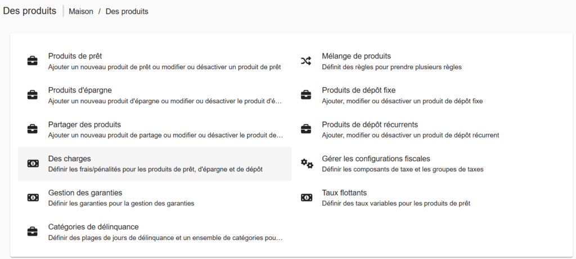This screenshot has width=576, height=259.
Task: Open the Taux flottants title
Action: click(344, 193)
